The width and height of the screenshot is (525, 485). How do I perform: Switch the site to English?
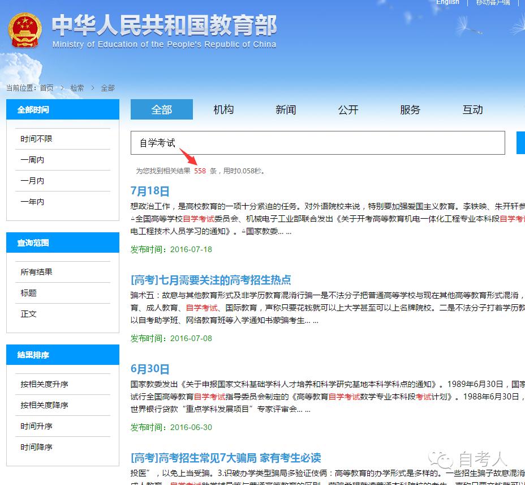pyautogui.click(x=447, y=3)
